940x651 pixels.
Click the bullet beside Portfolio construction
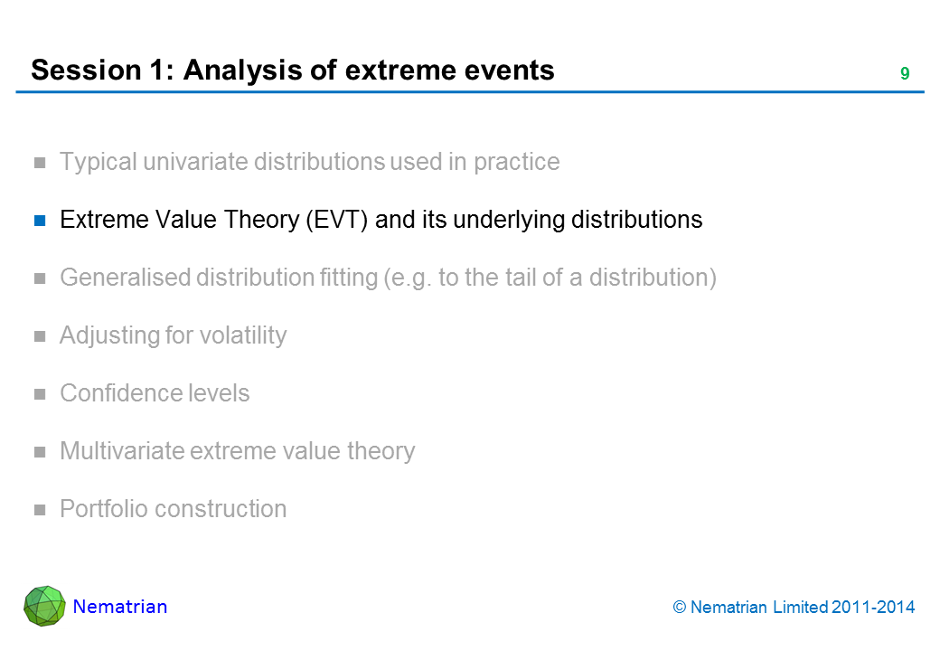40,510
